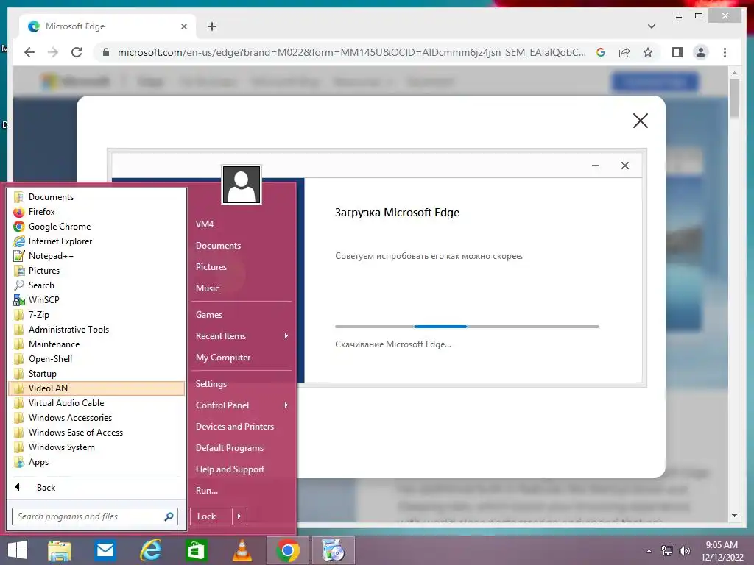Reload the Microsoft Edge page

77,52
